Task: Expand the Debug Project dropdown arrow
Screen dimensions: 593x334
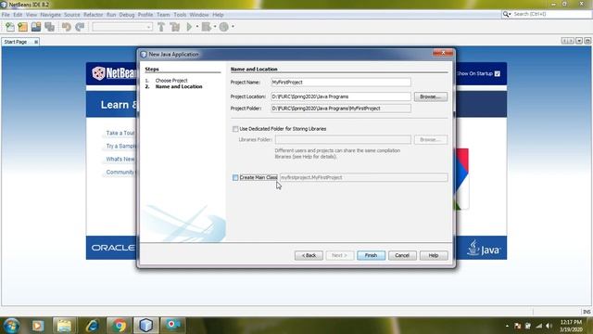Action: 215,27
